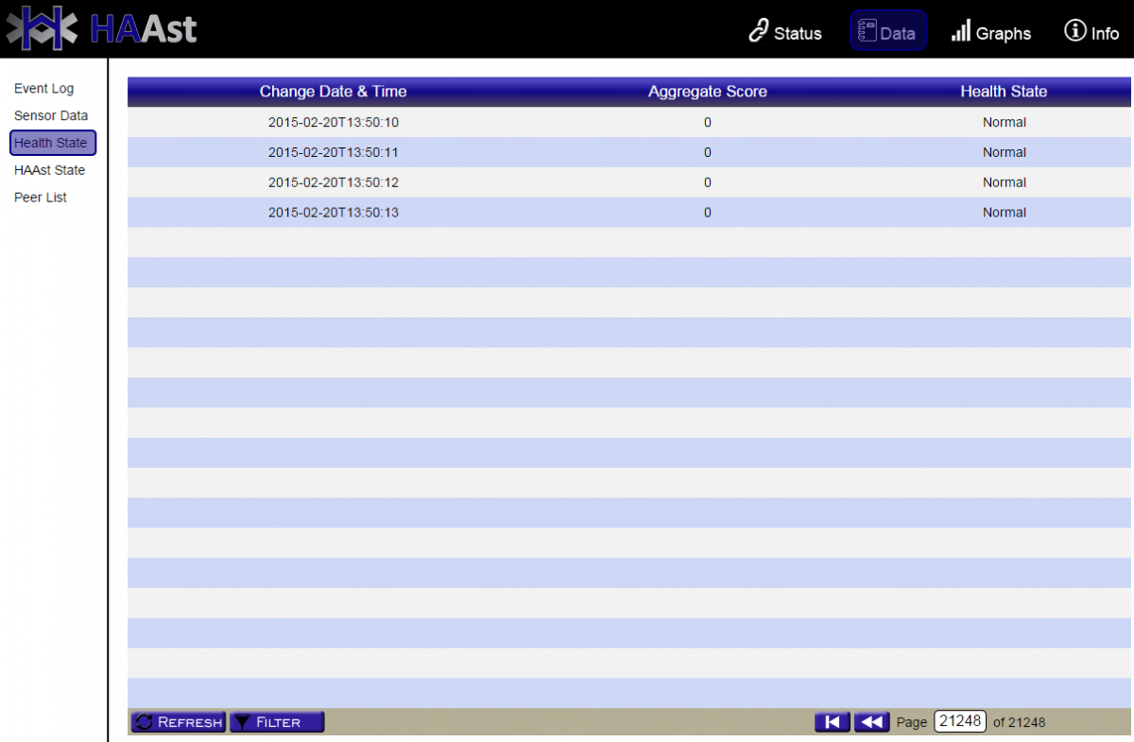This screenshot has height=742, width=1134.
Task: Refresh the health state table
Action: pyautogui.click(x=178, y=721)
